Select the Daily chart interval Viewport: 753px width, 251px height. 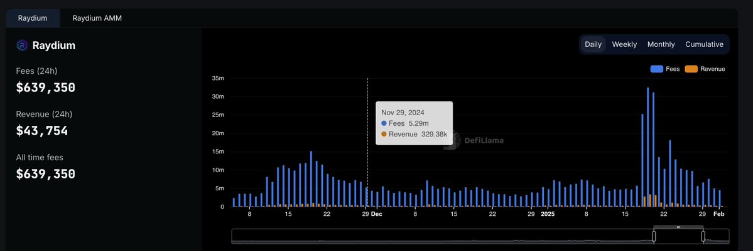click(x=593, y=44)
